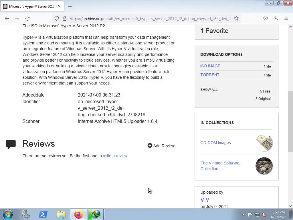
Task: Save page to Pocket
Action: pyautogui.click(x=265, y=18)
